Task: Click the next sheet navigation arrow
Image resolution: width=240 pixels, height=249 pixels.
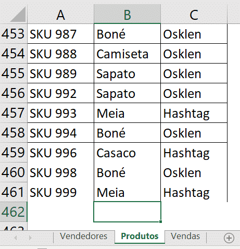Action: point(30,238)
